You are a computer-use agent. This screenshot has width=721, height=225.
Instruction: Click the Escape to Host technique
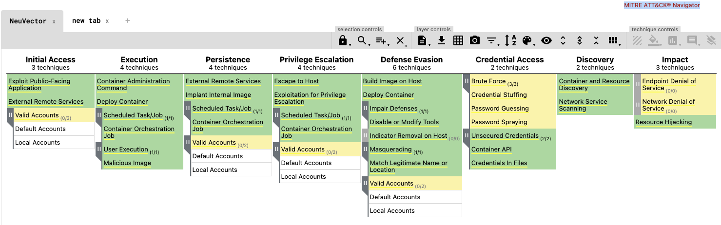[x=296, y=81]
